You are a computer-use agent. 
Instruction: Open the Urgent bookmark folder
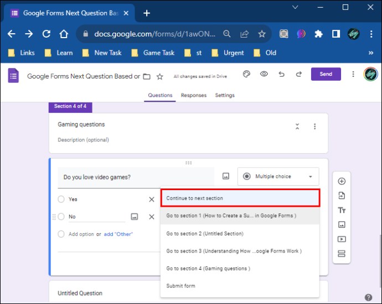point(228,53)
